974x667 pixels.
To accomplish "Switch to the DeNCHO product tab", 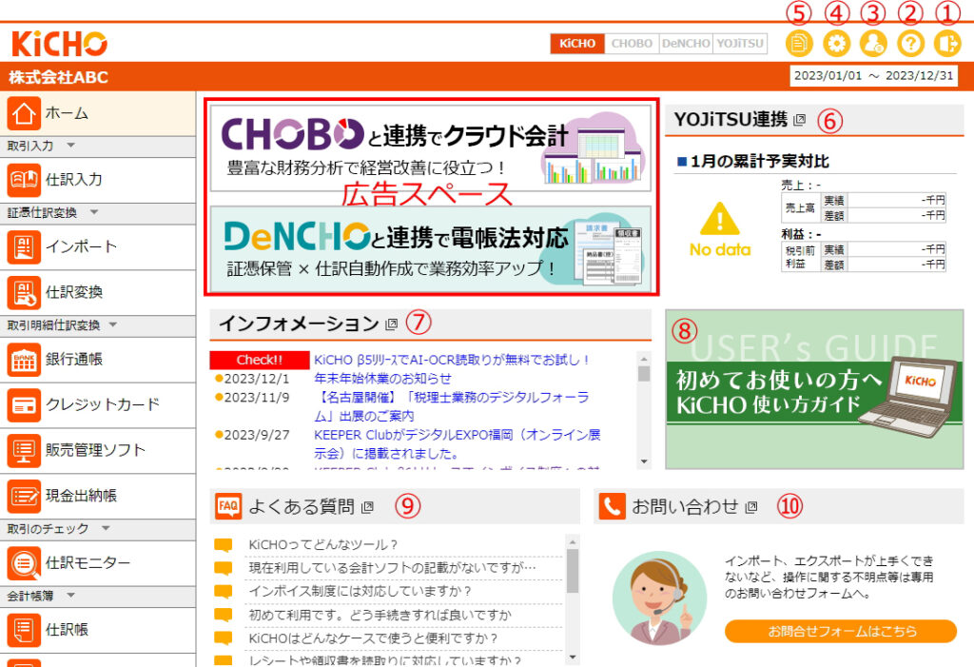I will 686,44.
